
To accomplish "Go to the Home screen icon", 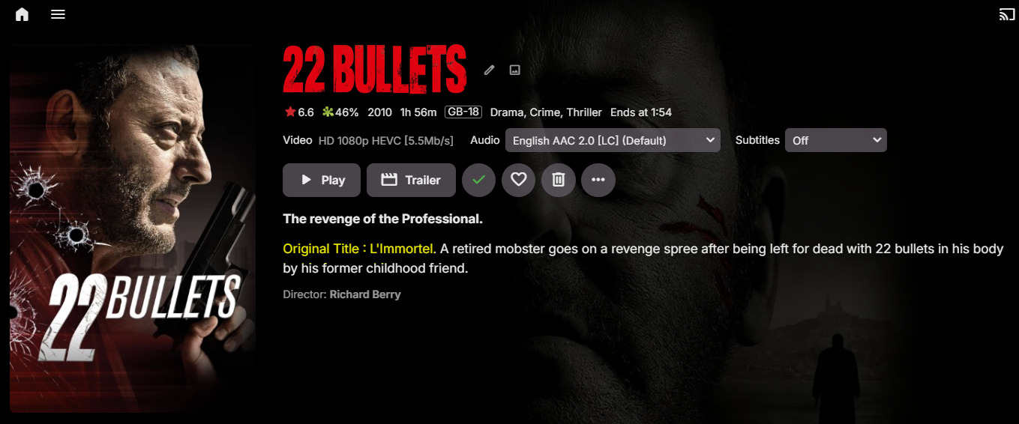I will pyautogui.click(x=22, y=14).
